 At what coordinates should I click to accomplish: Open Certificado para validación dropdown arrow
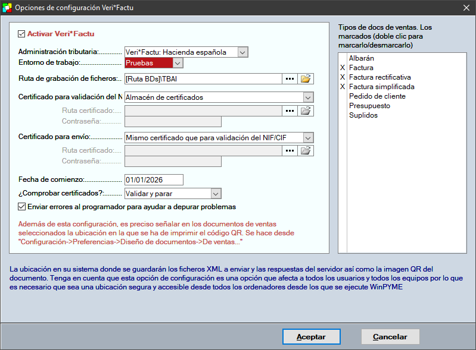click(x=308, y=97)
